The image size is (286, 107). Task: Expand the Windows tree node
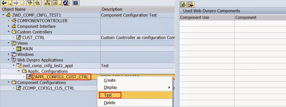pyautogui.click(x=8, y=54)
